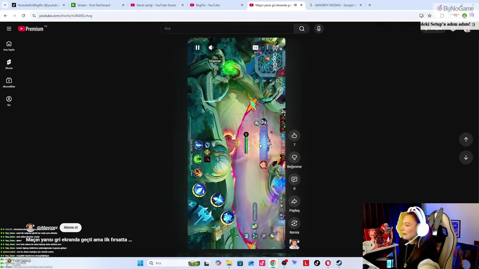479x269 pixels.
Task: Launch Copilot from the taskbar
Action: [218, 263]
